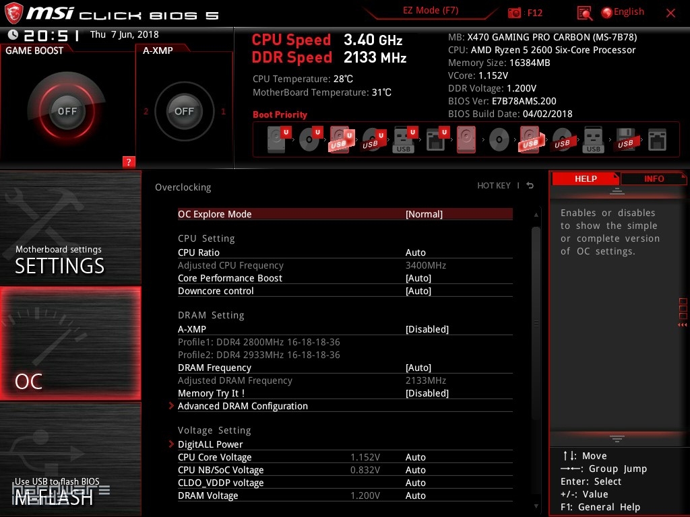Switch to the INFO tab
This screenshot has height=517, width=690.
[x=654, y=178]
